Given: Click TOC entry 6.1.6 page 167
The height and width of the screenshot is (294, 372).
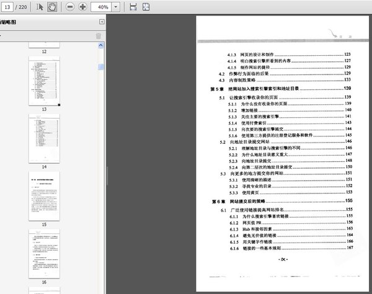Looking at the screenshot, I should [291, 248].
